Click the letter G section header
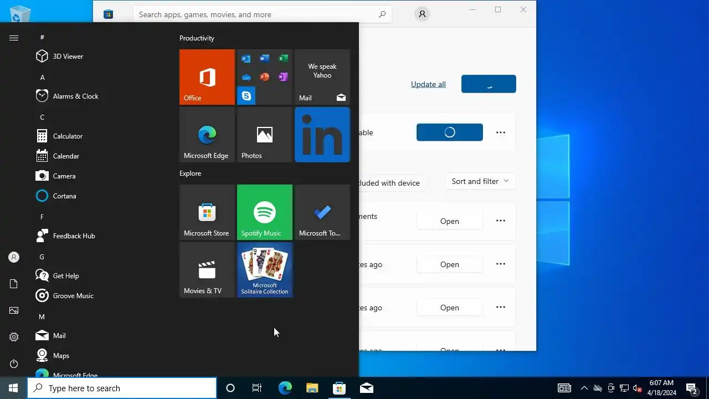The height and width of the screenshot is (399, 709). point(42,257)
